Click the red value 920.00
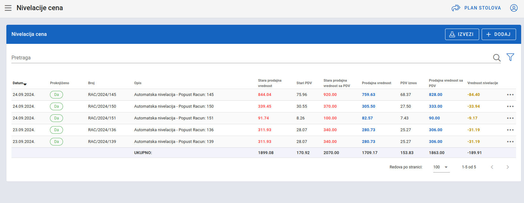This screenshot has width=524, height=203. (x=330, y=95)
